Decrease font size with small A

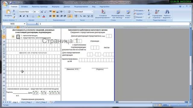45,12
